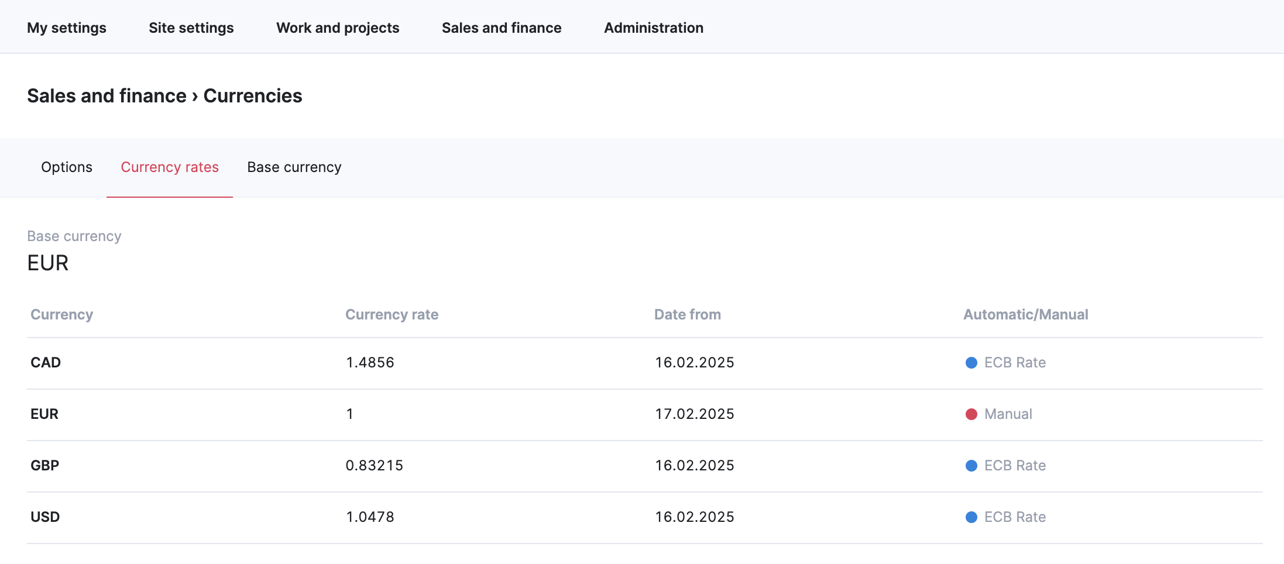The height and width of the screenshot is (564, 1284).
Task: Click the CAD rate value 1.4856
Action: pos(370,363)
